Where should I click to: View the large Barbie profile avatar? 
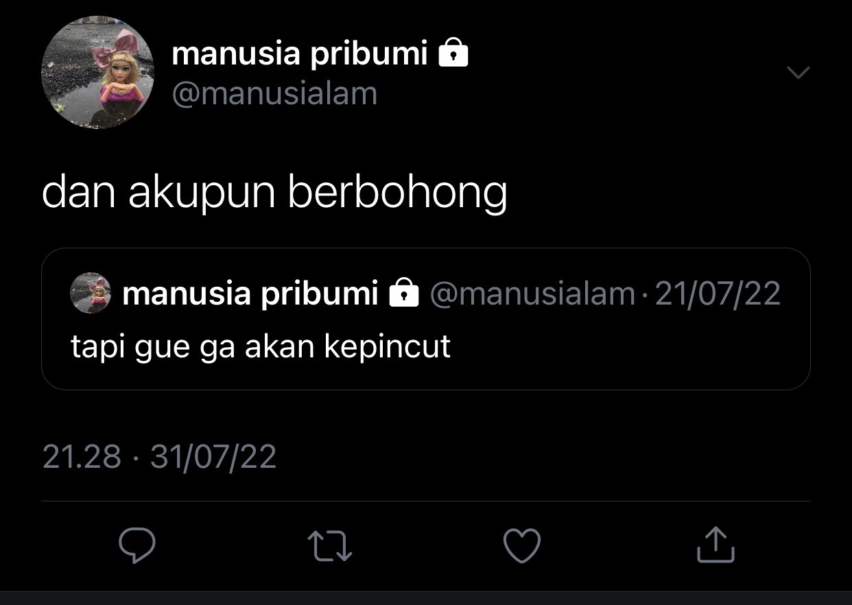coord(97,73)
